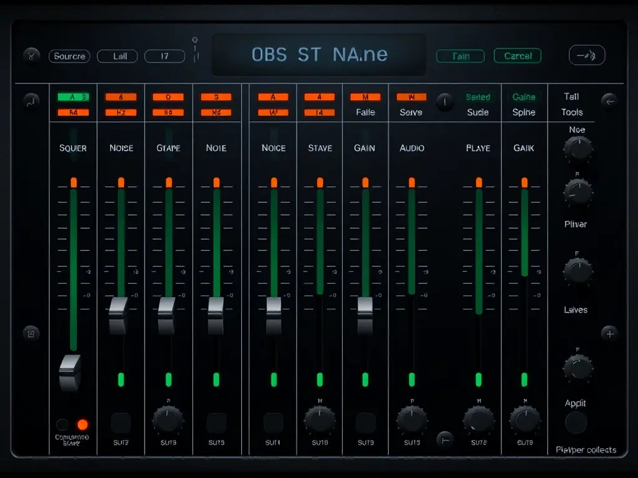The height and width of the screenshot is (478, 638).
Task: Click the plus icon on the right edge
Action: pos(609,334)
